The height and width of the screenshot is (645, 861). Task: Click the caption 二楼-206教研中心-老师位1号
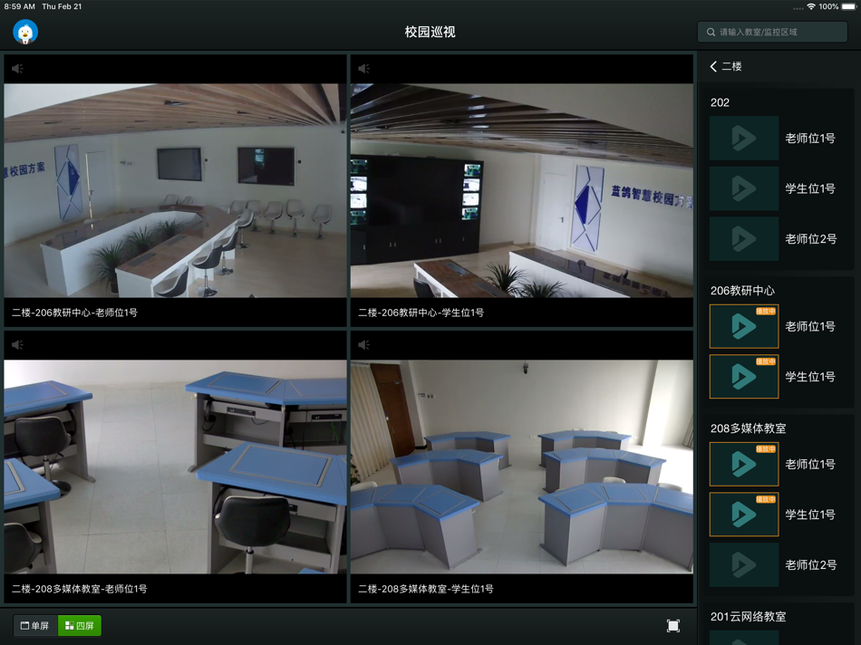coord(74,313)
